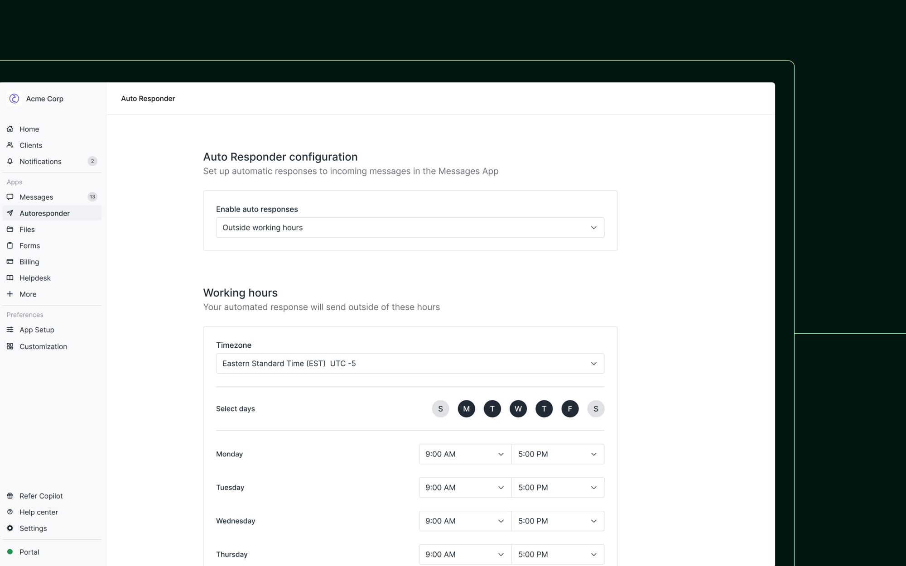
Task: Click the Acme Corp logo icon
Action: (x=14, y=99)
